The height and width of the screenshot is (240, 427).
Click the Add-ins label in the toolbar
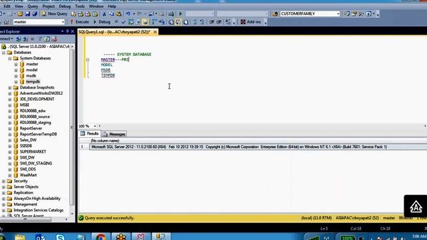click(254, 22)
